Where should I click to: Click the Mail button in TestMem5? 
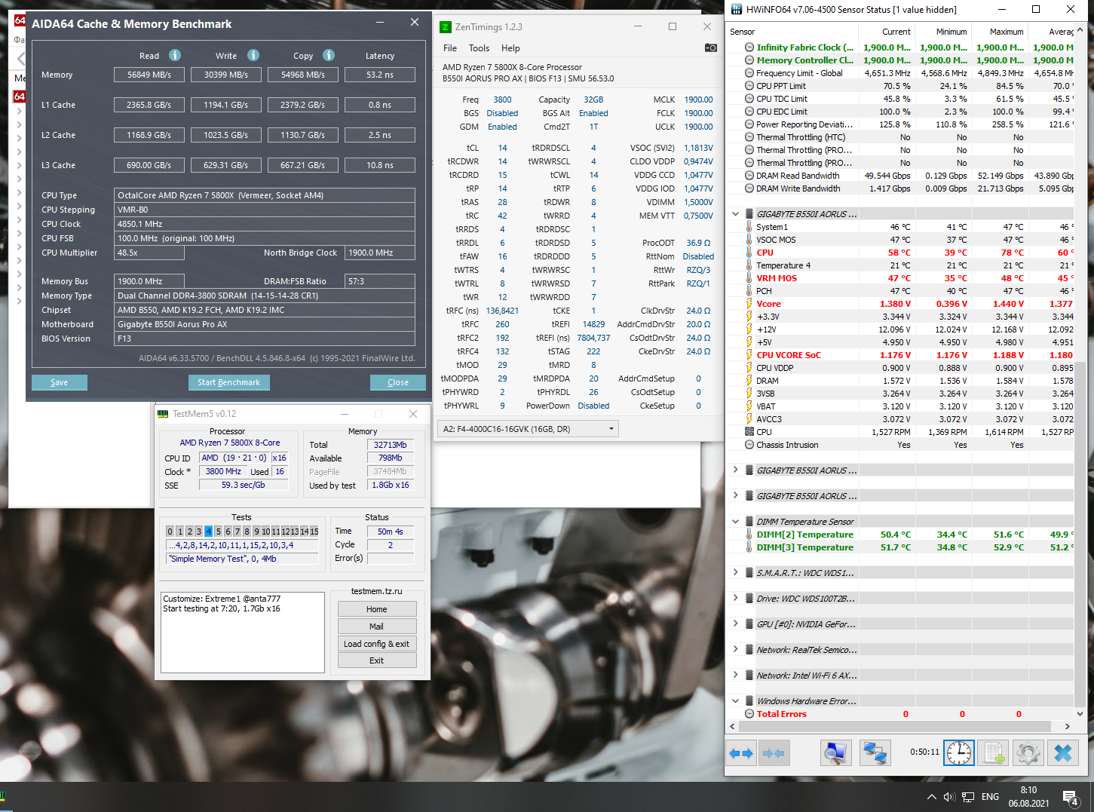[x=377, y=627]
